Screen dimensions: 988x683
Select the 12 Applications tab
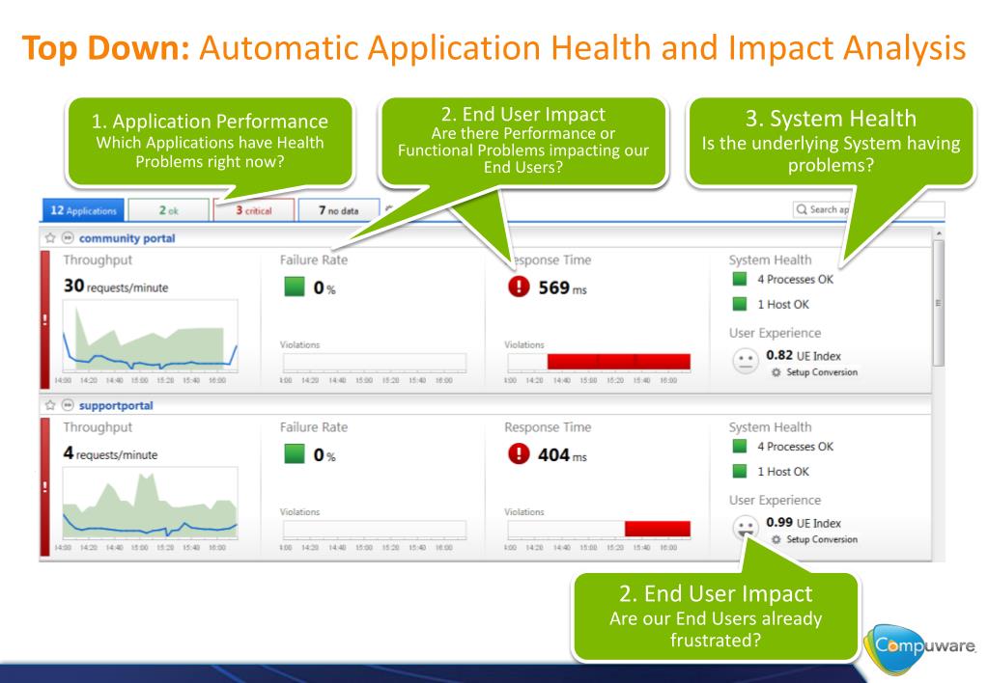[x=84, y=210]
